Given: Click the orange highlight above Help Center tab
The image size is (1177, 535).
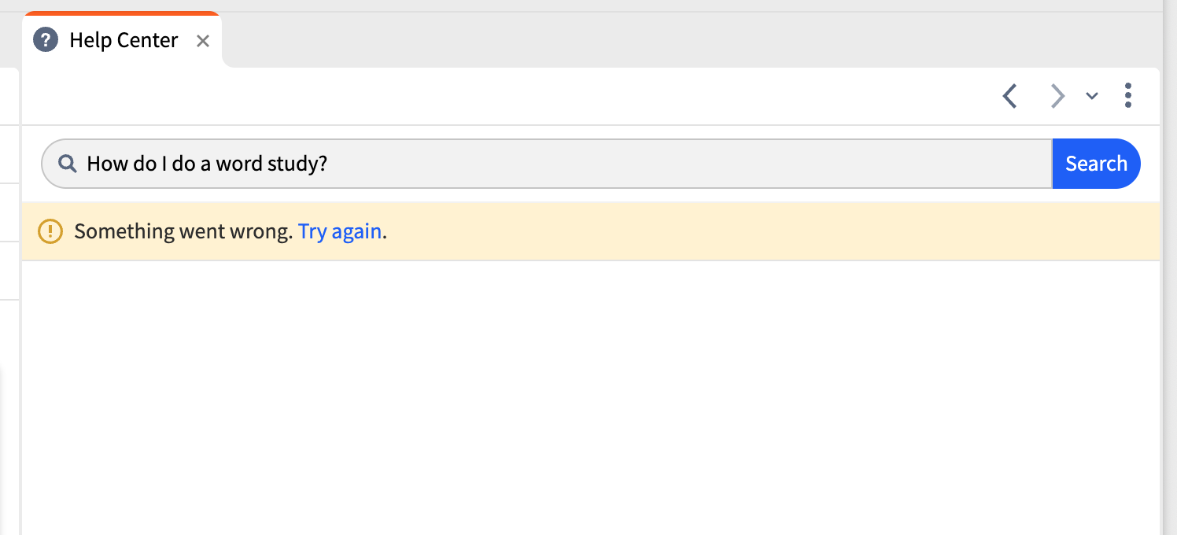Looking at the screenshot, I should click(x=122, y=13).
